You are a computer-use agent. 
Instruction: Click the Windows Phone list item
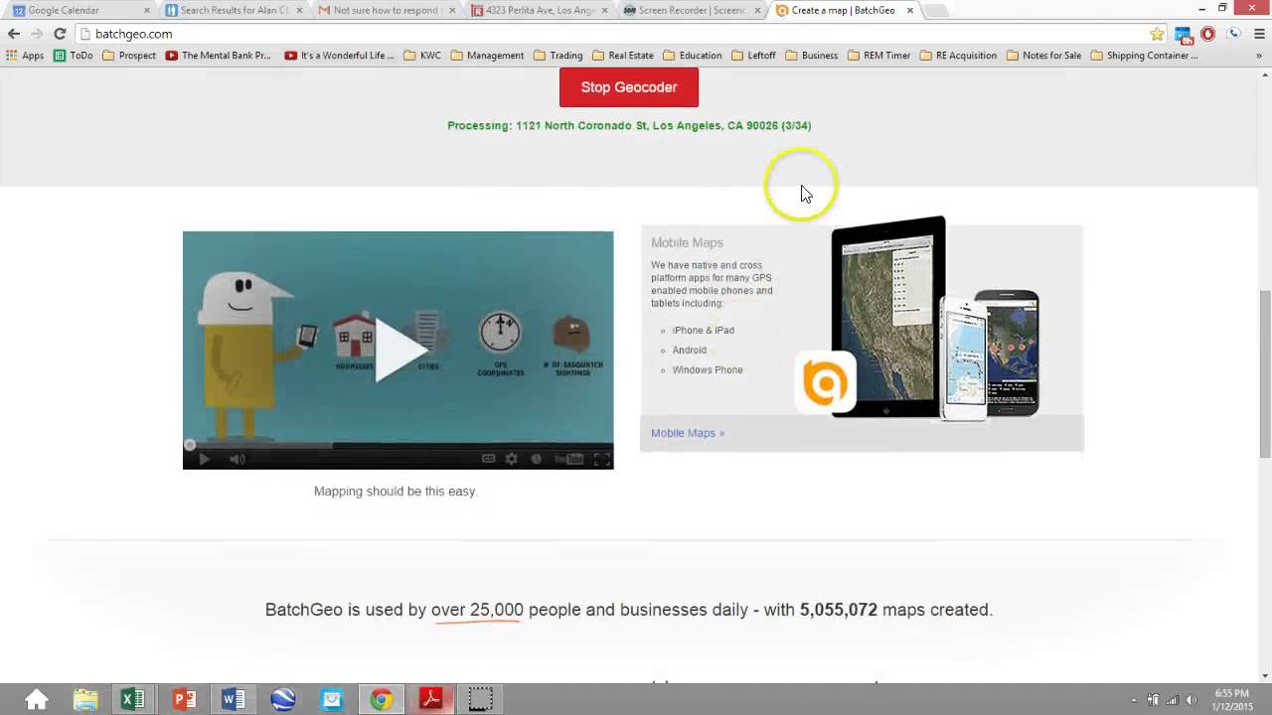[708, 369]
